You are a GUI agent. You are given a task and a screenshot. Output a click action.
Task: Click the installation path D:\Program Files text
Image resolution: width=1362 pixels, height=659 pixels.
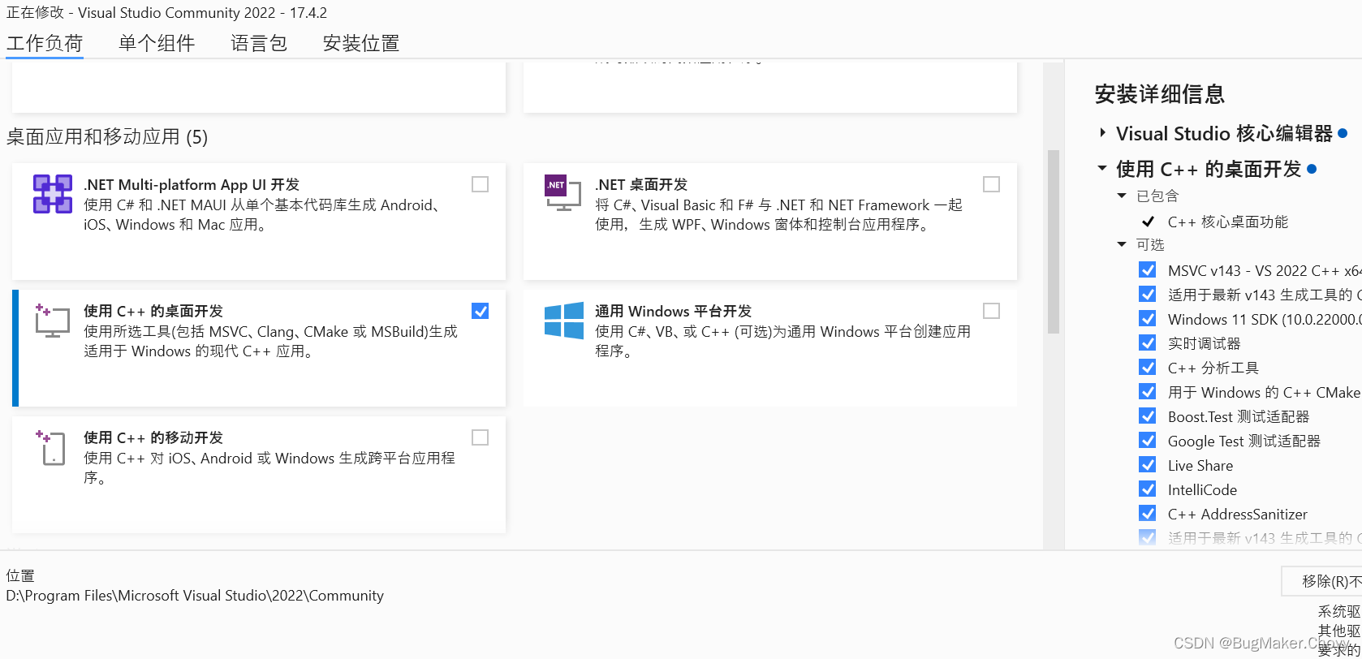pos(195,596)
